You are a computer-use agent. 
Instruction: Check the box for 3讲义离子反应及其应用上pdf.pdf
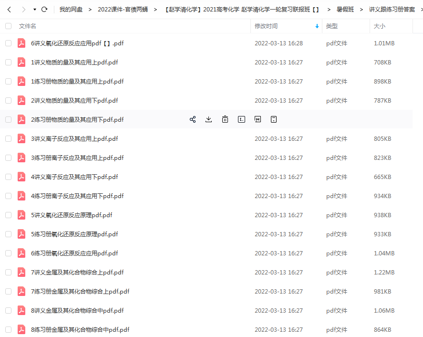[9, 138]
